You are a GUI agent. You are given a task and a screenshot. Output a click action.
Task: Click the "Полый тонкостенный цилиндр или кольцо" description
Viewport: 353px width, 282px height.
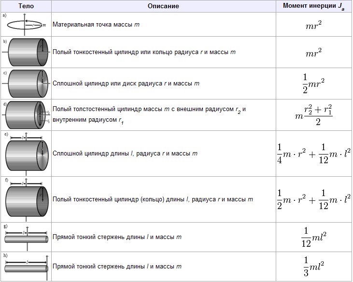click(x=144, y=52)
